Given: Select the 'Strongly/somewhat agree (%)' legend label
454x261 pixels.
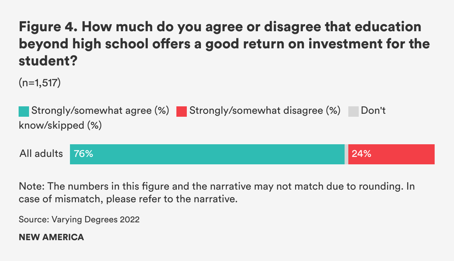Looking at the screenshot, I should point(100,110).
